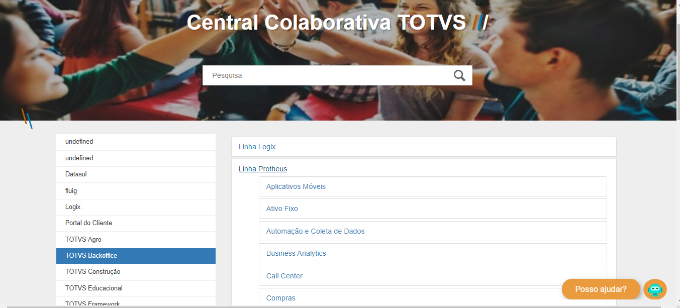
Task: Open the Compras category
Action: pyautogui.click(x=433, y=297)
